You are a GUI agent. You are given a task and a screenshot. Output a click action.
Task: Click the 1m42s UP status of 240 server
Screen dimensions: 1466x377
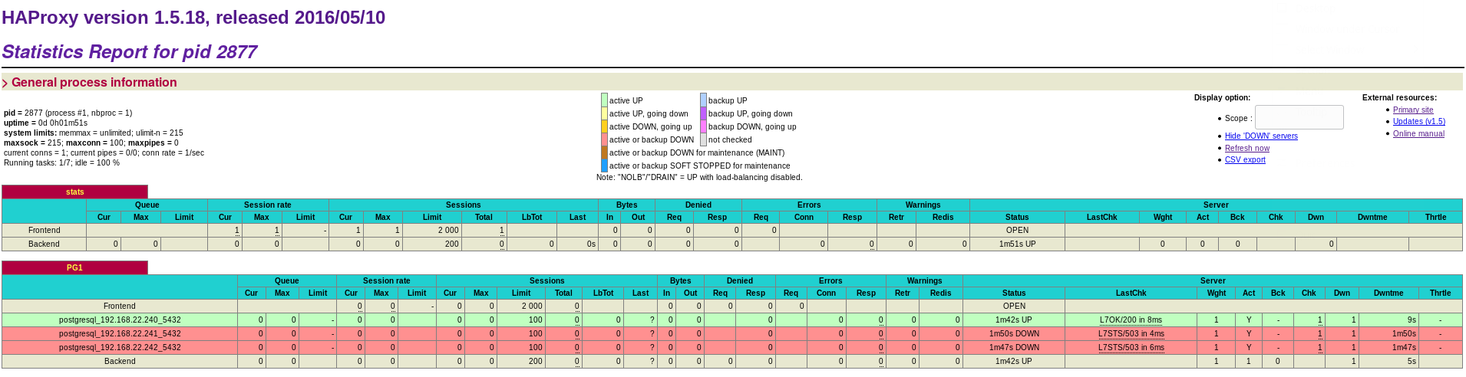1013,320
